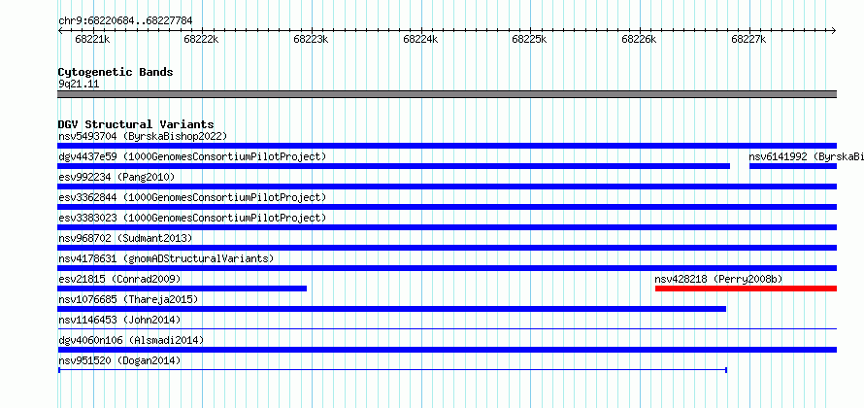Image resolution: width=864 pixels, height=408 pixels.
Task: Click the nsv4178631 blue bar
Action: pos(447,268)
